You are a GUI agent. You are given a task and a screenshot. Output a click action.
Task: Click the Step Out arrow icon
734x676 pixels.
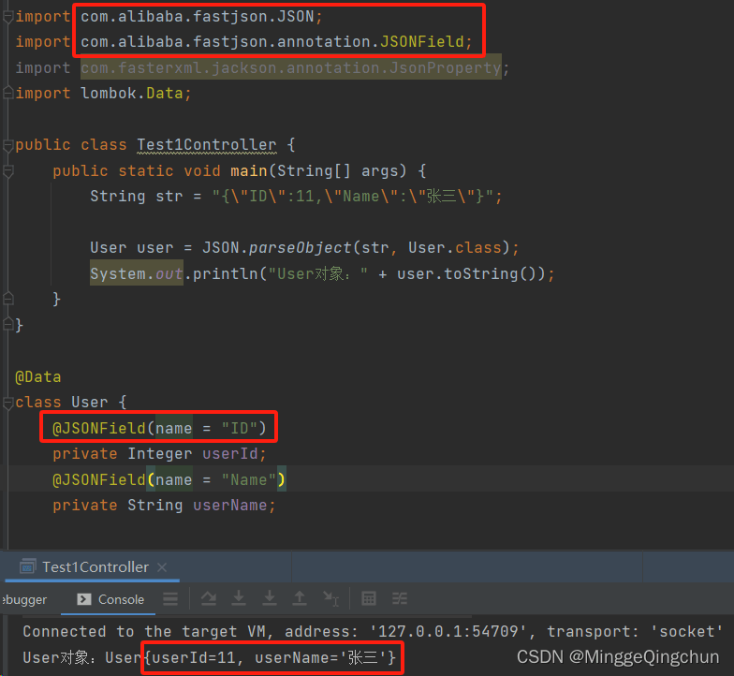(x=300, y=598)
